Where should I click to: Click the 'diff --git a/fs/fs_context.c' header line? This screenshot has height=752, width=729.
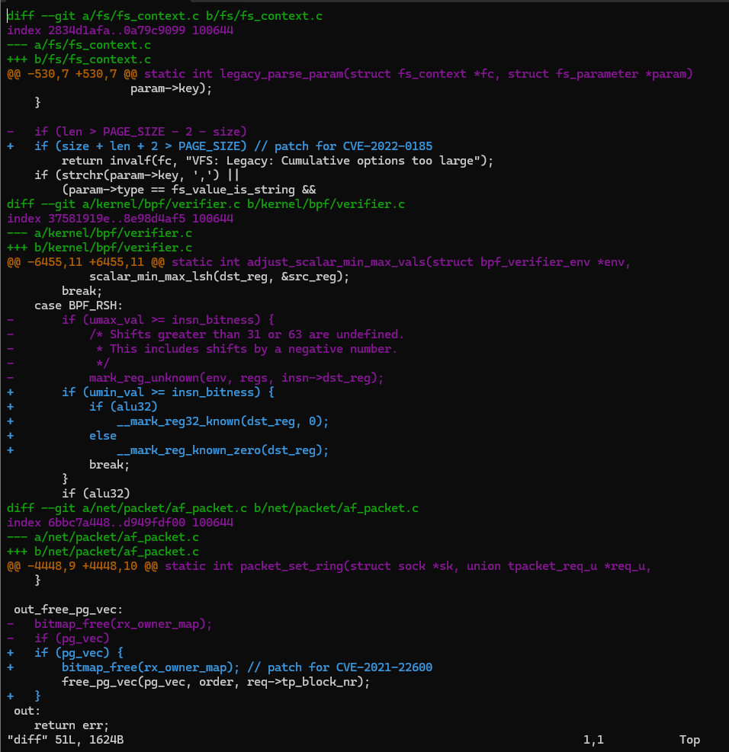click(165, 16)
